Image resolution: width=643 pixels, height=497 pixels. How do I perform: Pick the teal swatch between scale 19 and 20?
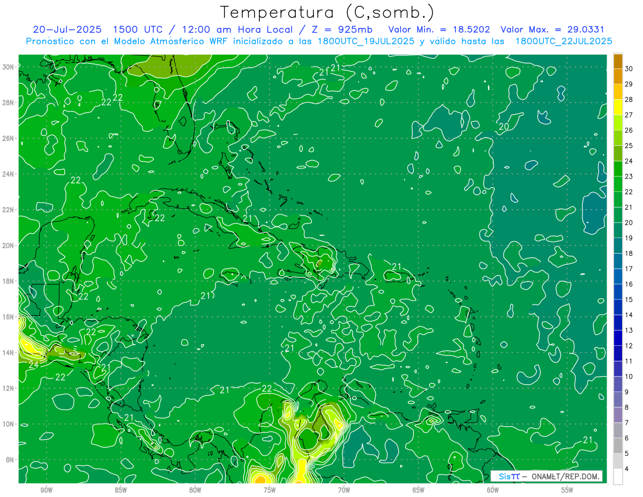tap(618, 231)
